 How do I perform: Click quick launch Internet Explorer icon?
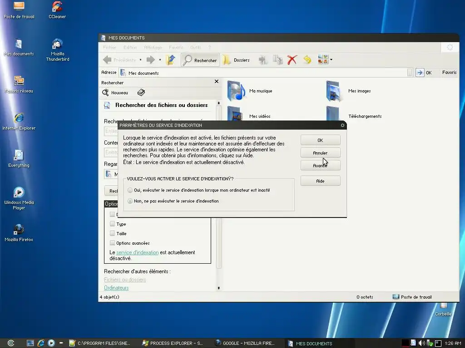(40, 343)
